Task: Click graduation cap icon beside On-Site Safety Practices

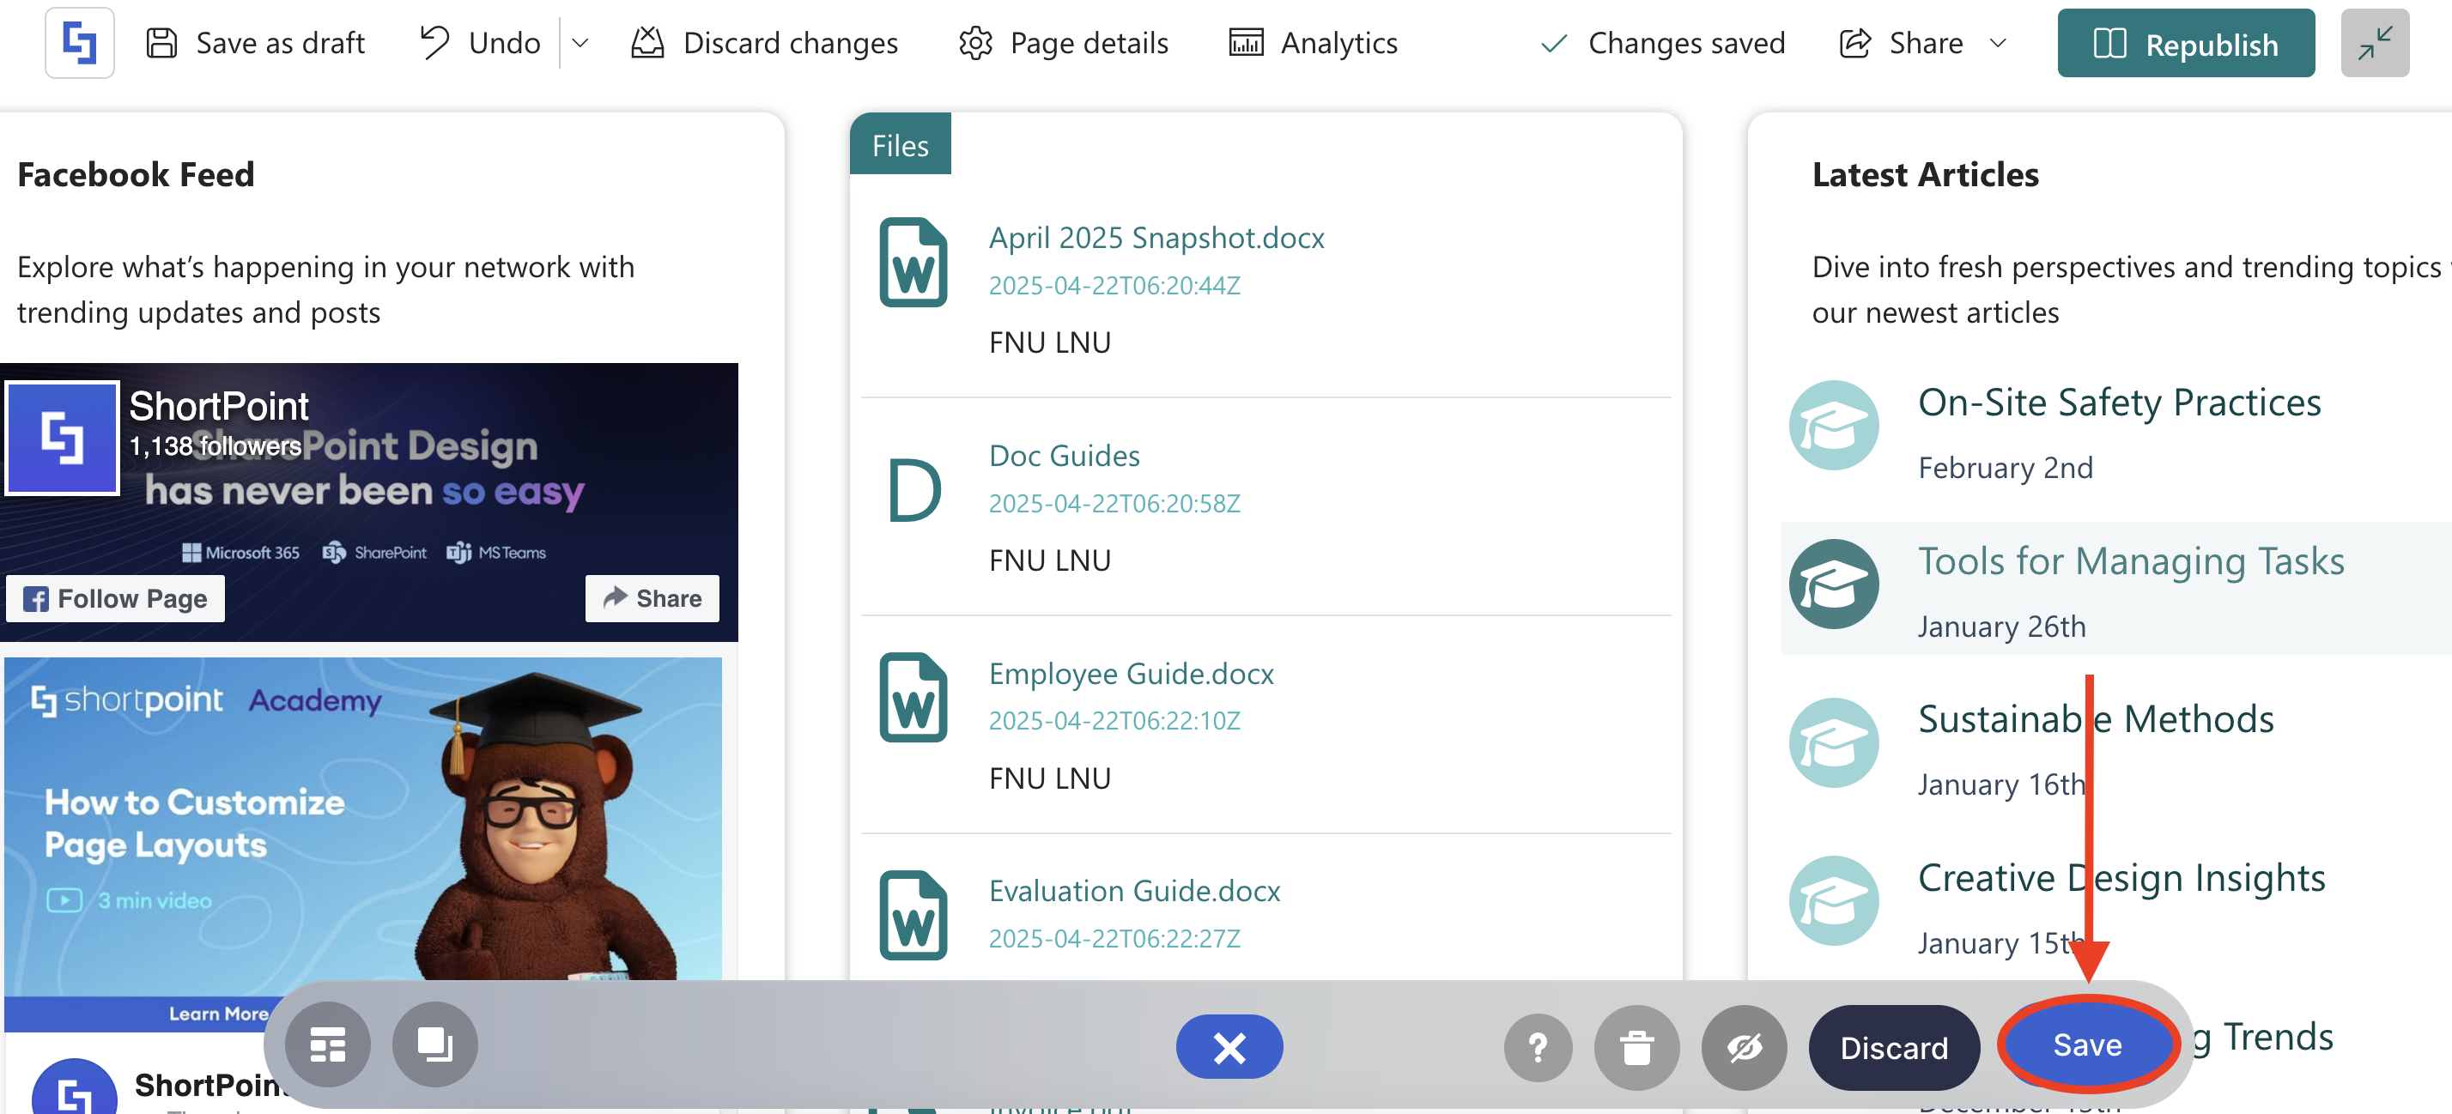Action: pyautogui.click(x=1833, y=425)
